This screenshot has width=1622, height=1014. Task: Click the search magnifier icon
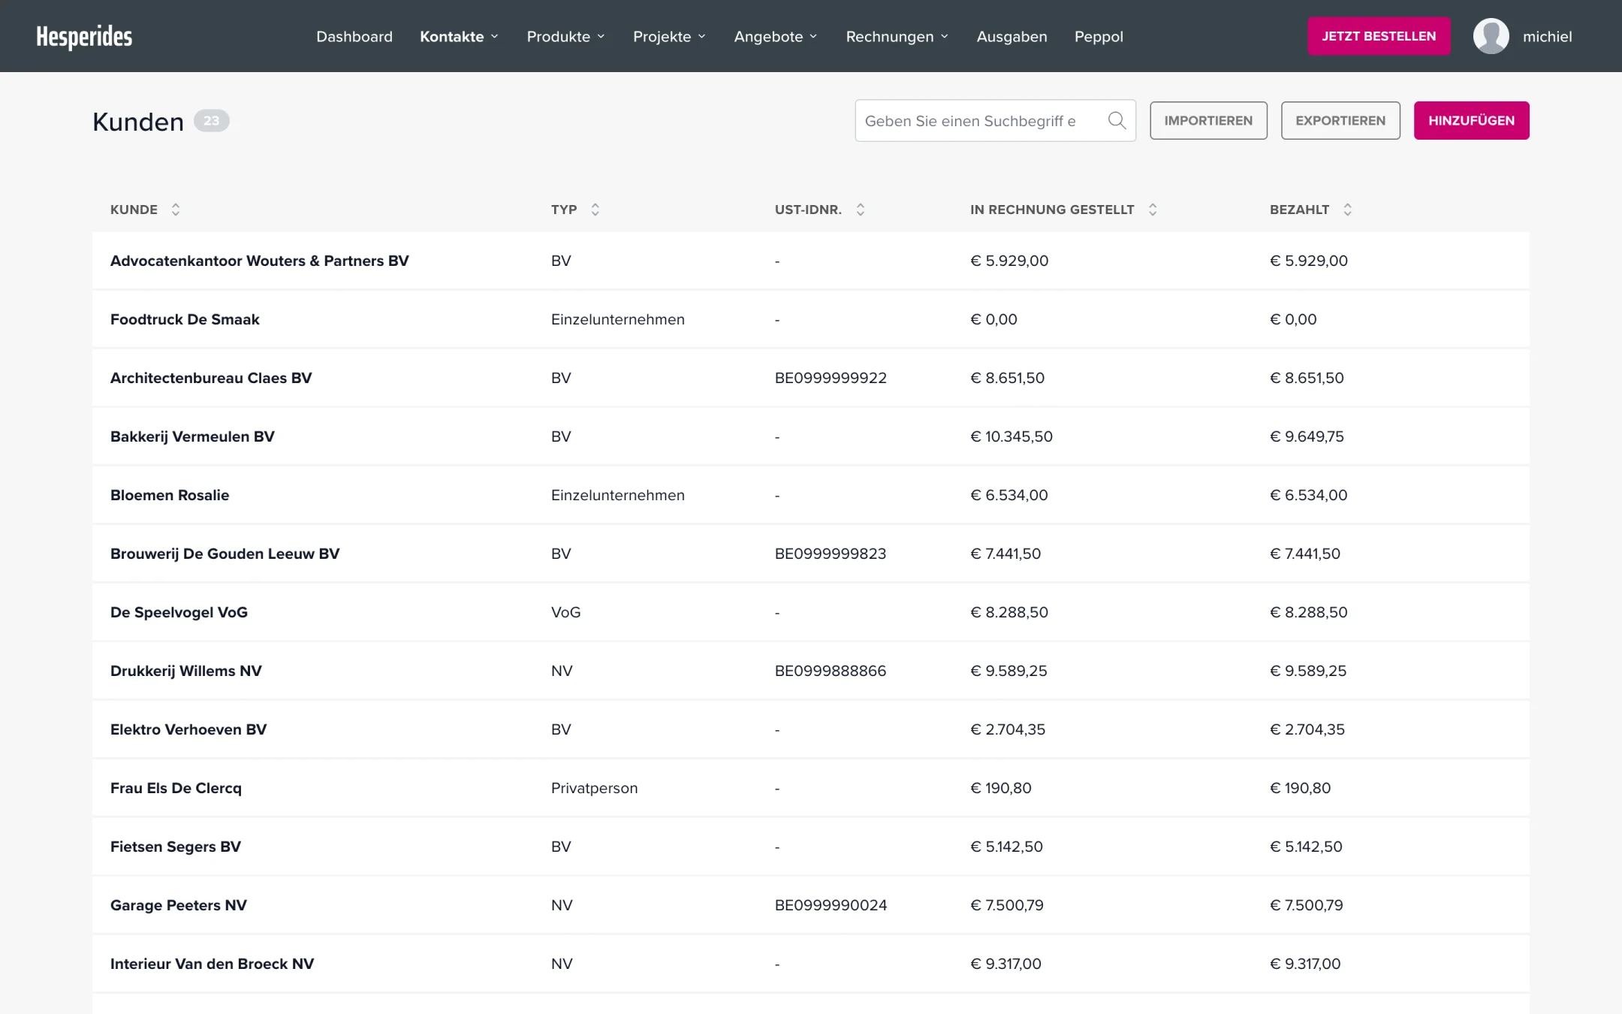[1117, 120]
